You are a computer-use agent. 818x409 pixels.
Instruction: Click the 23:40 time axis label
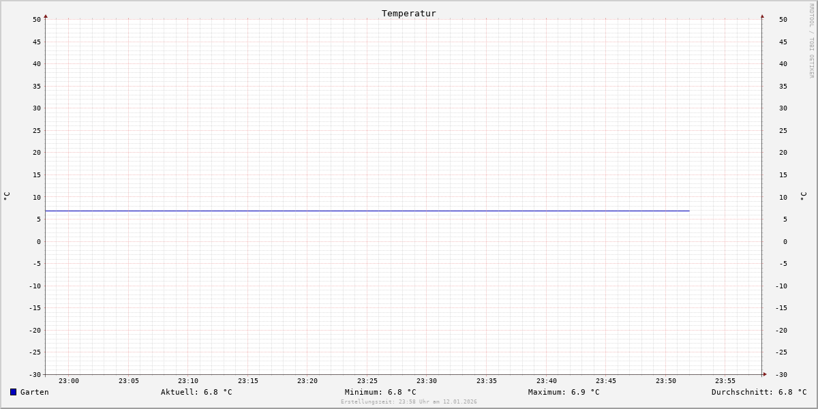click(547, 381)
